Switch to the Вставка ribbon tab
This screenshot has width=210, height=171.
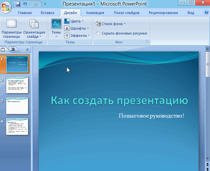coord(47,13)
